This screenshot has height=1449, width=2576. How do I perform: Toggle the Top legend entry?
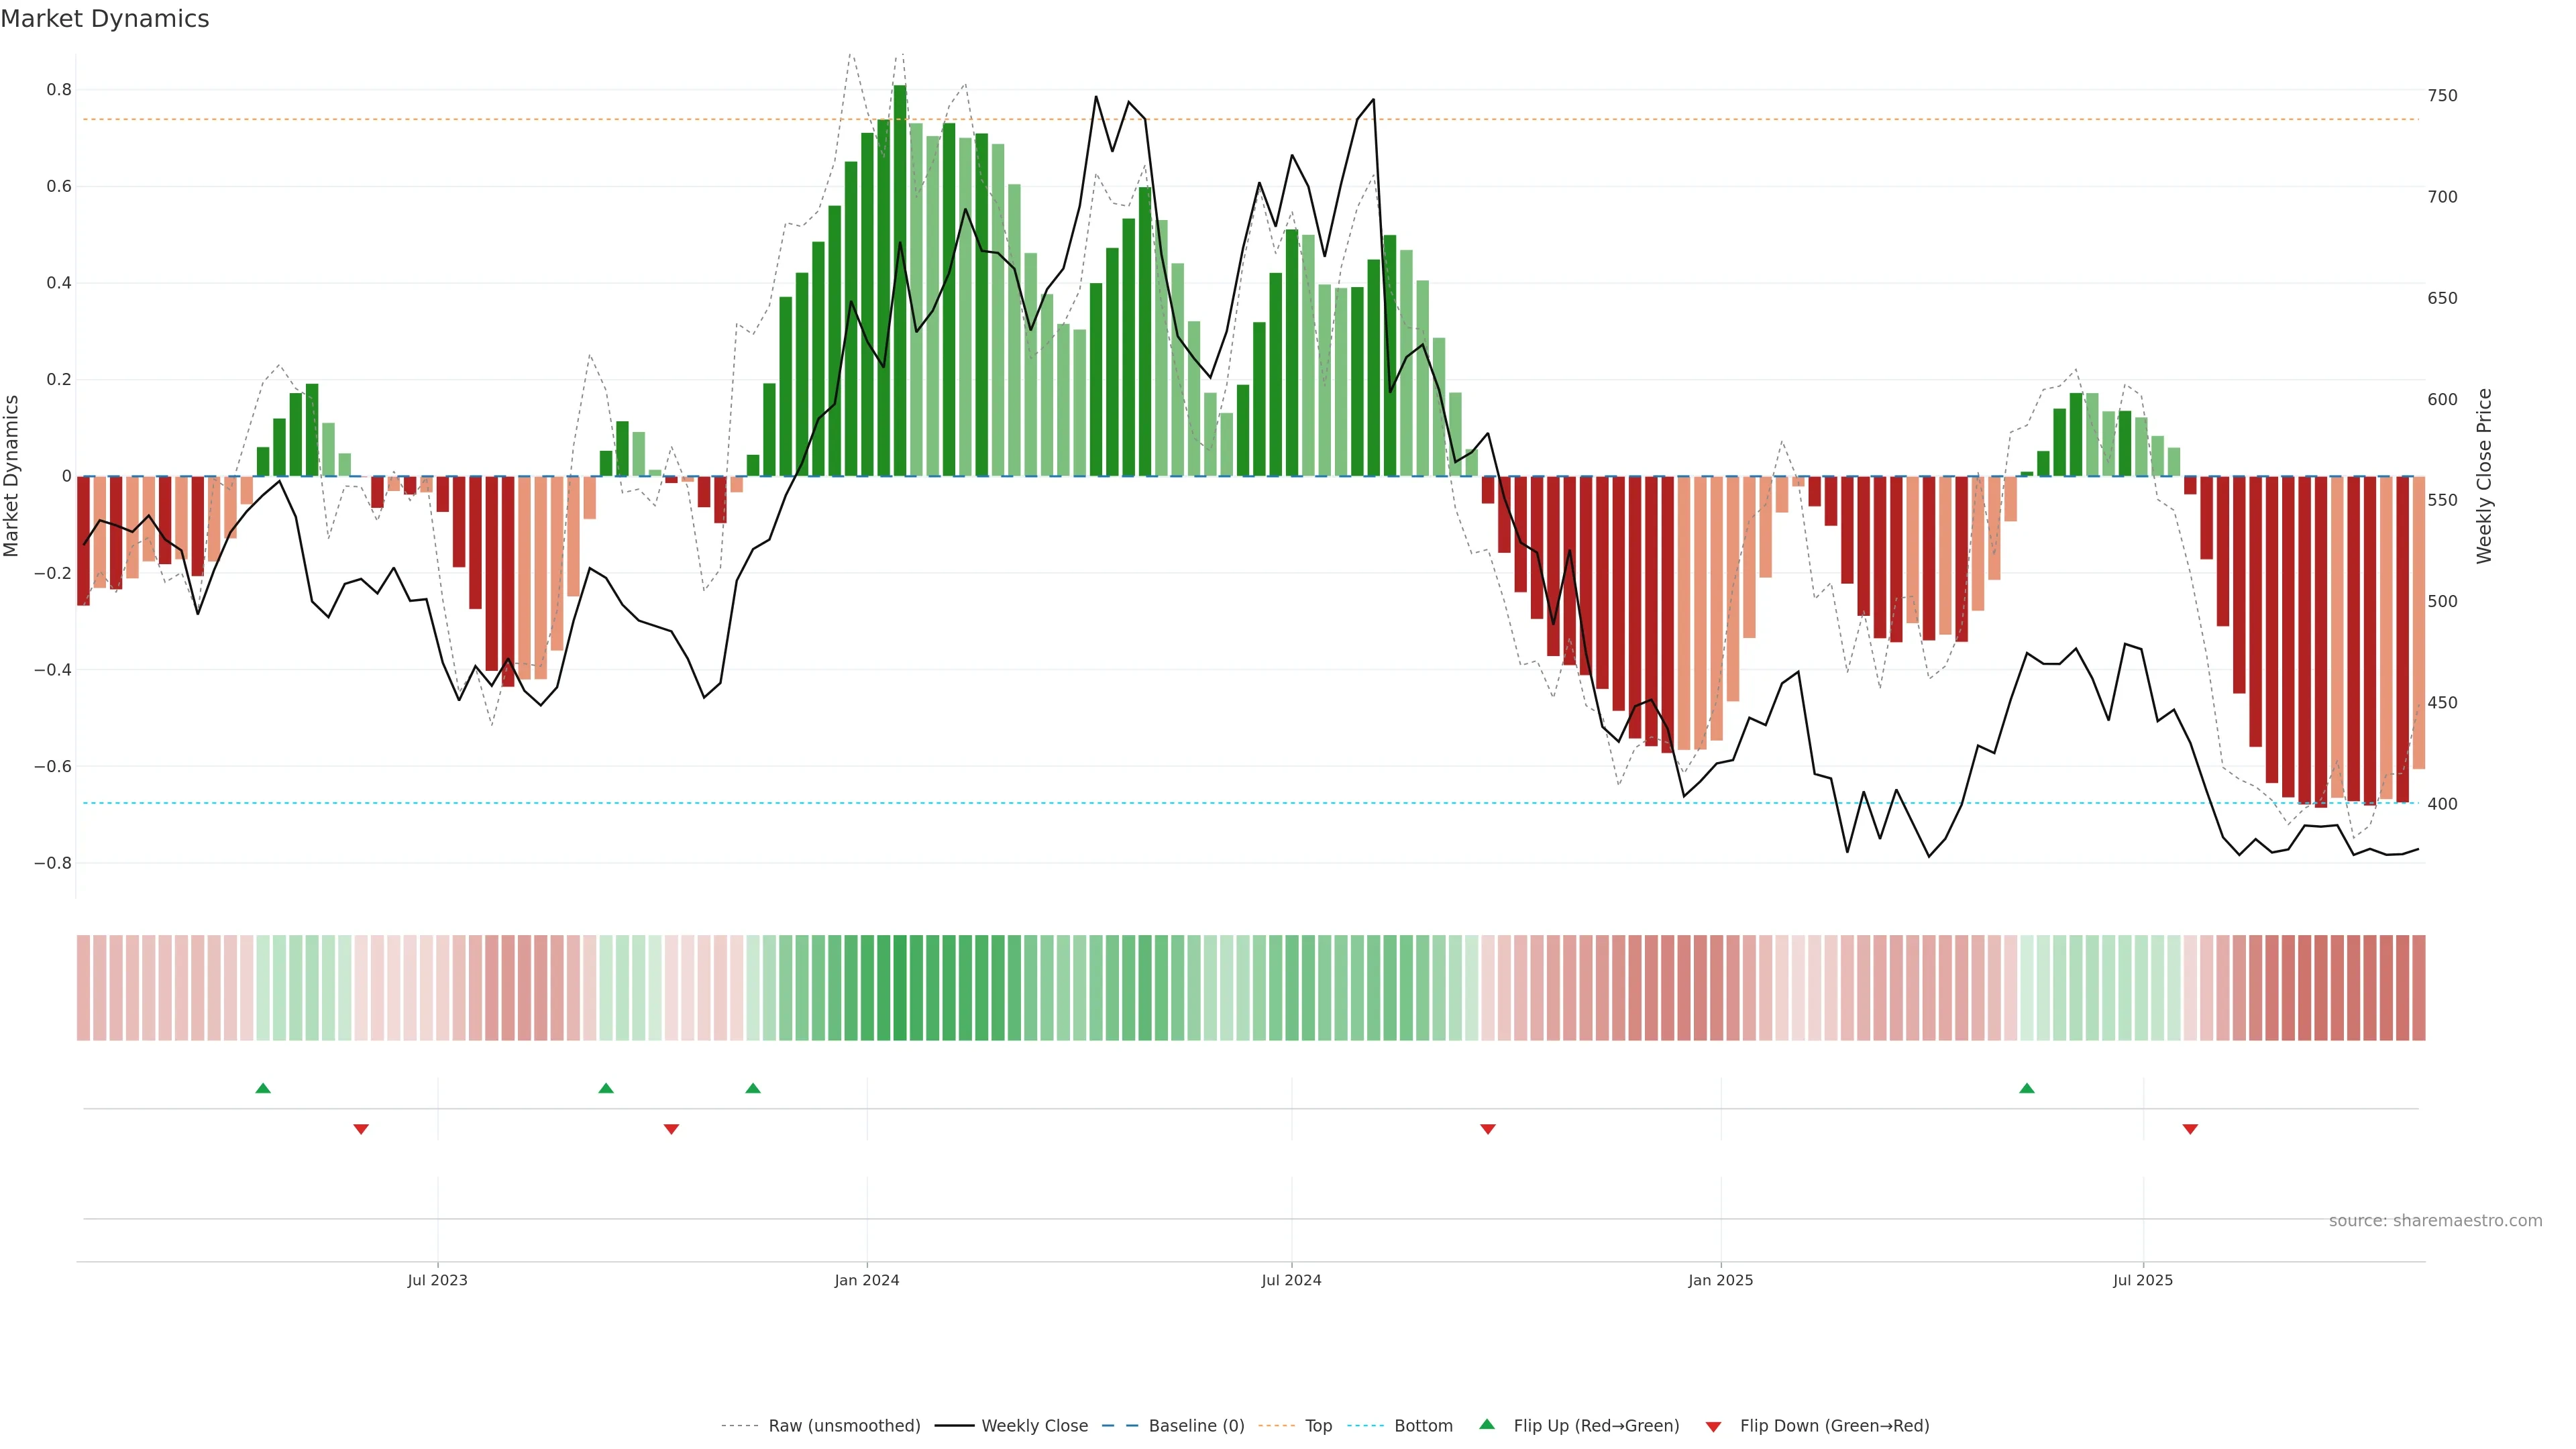[1318, 1426]
